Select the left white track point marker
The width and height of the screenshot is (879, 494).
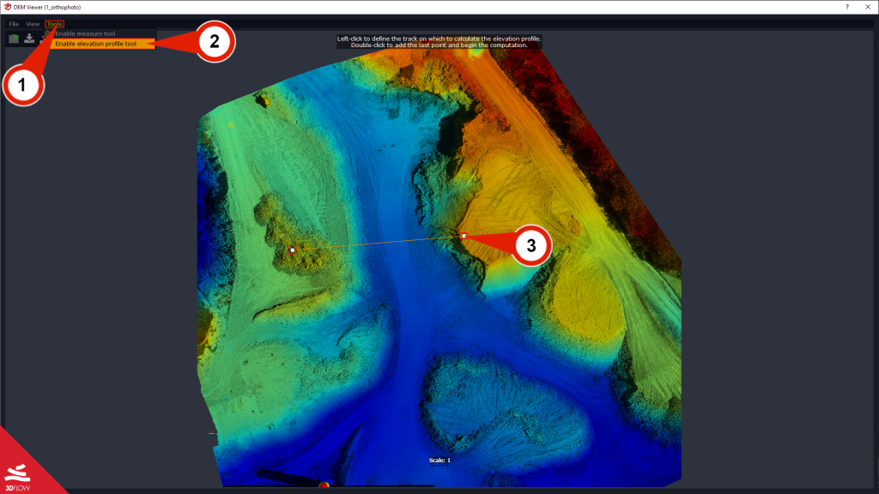click(x=293, y=250)
